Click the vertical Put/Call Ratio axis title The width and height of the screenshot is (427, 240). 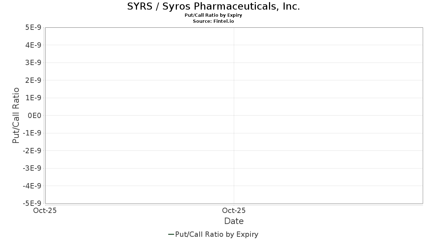[x=16, y=116]
